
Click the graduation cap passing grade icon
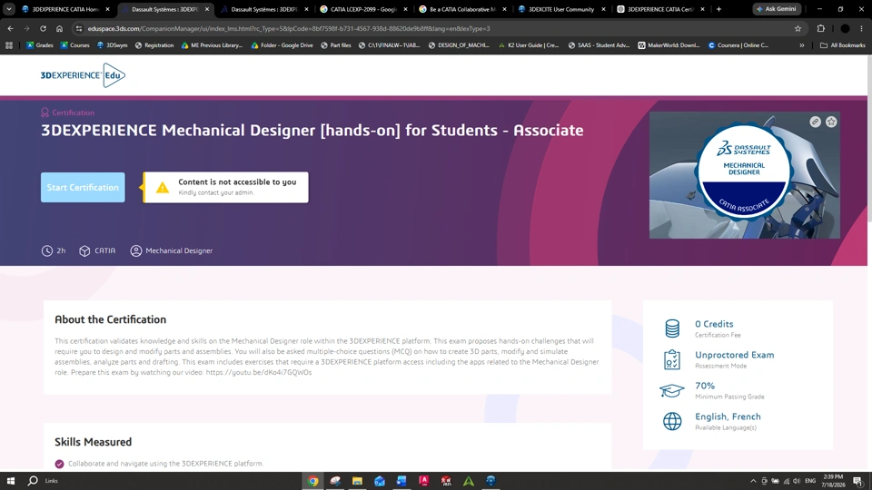(672, 390)
